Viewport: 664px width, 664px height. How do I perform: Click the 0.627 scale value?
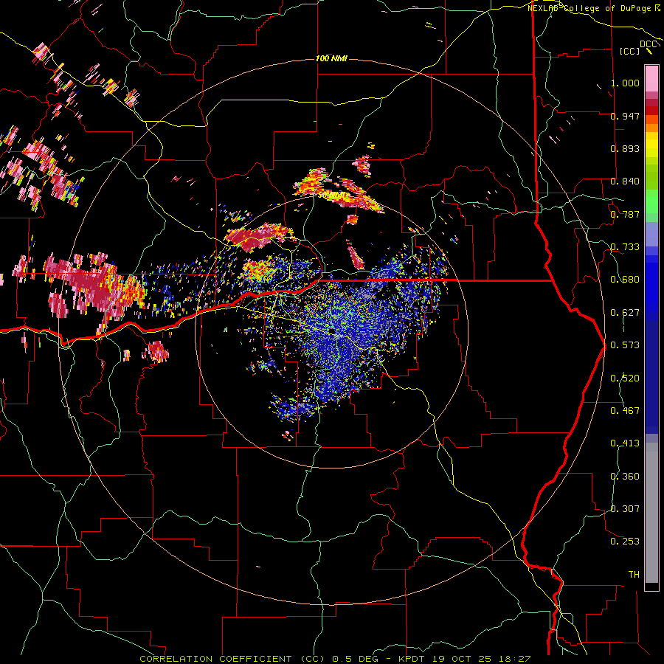click(x=625, y=313)
